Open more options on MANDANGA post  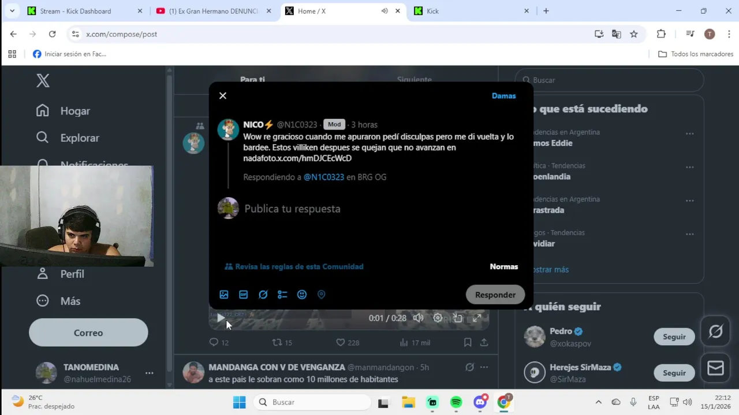tap(484, 367)
